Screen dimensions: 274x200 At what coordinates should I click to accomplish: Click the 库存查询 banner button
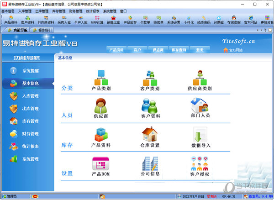click(x=179, y=50)
